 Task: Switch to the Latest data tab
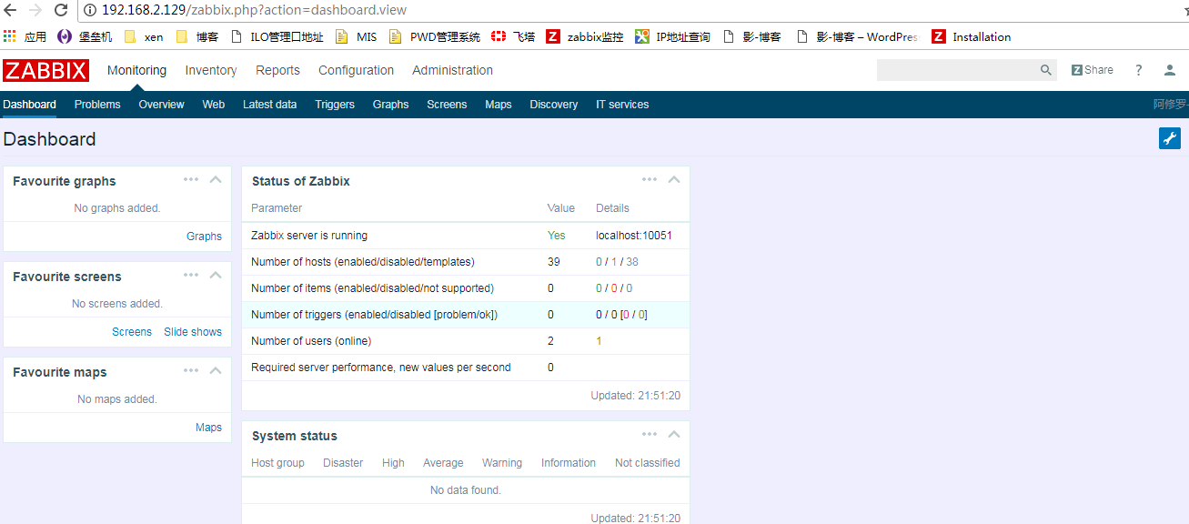(269, 105)
